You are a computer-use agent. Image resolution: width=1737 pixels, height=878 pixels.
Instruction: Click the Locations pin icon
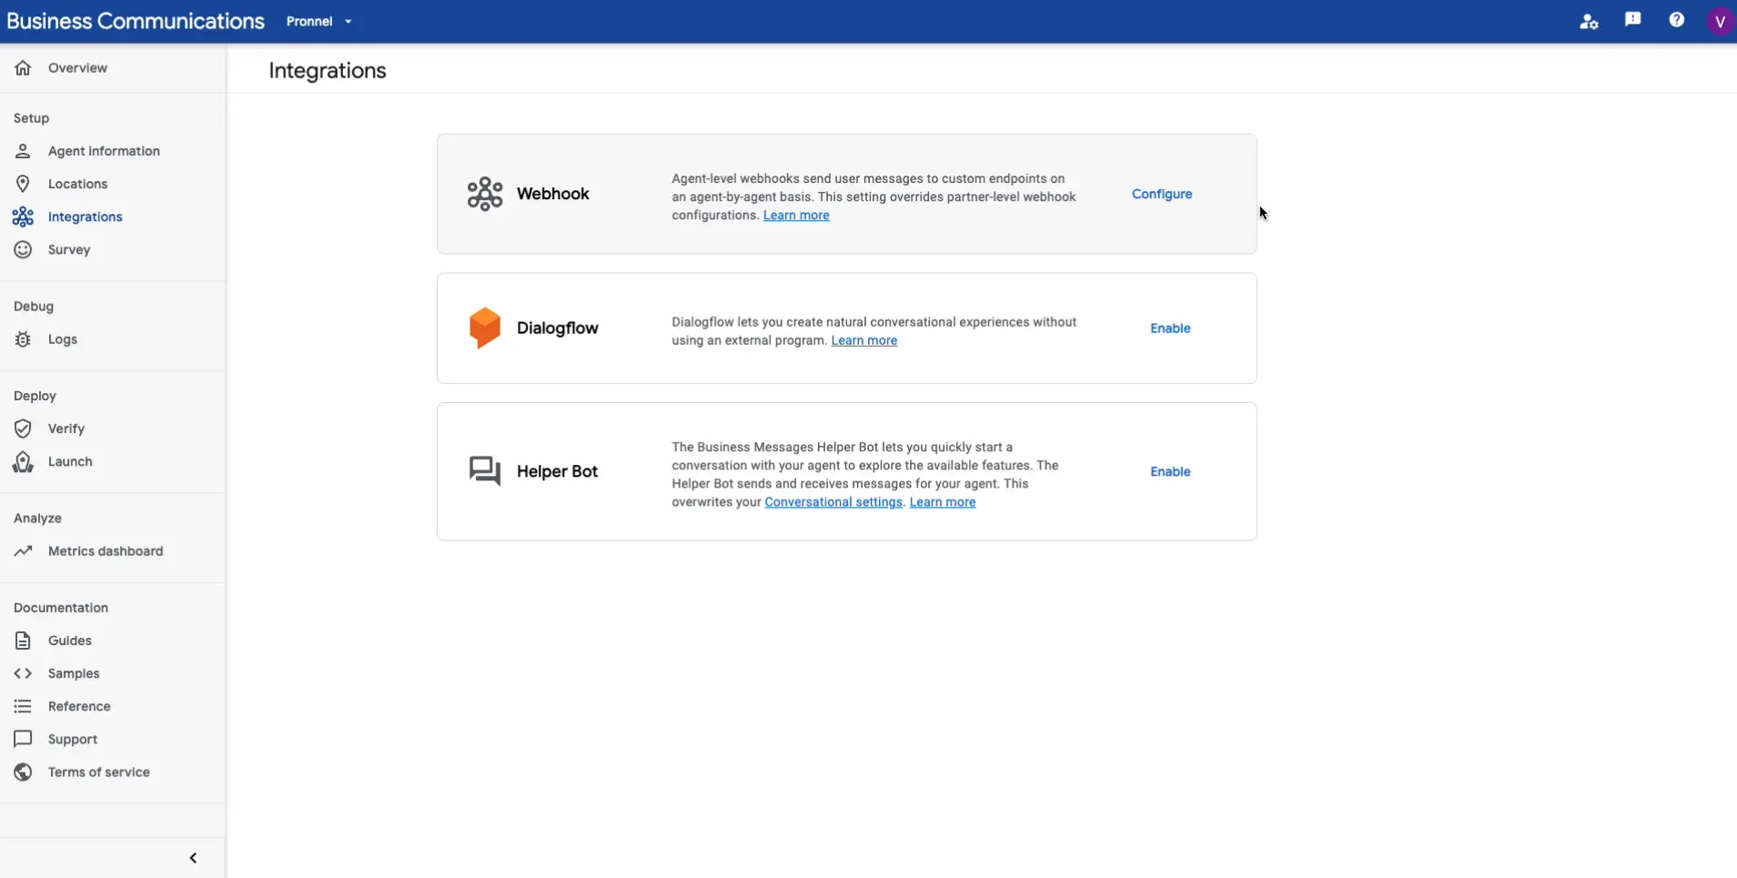coord(23,184)
